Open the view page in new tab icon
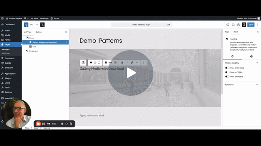Image resolution: width=261 pixels, height=146 pixels. [228, 25]
